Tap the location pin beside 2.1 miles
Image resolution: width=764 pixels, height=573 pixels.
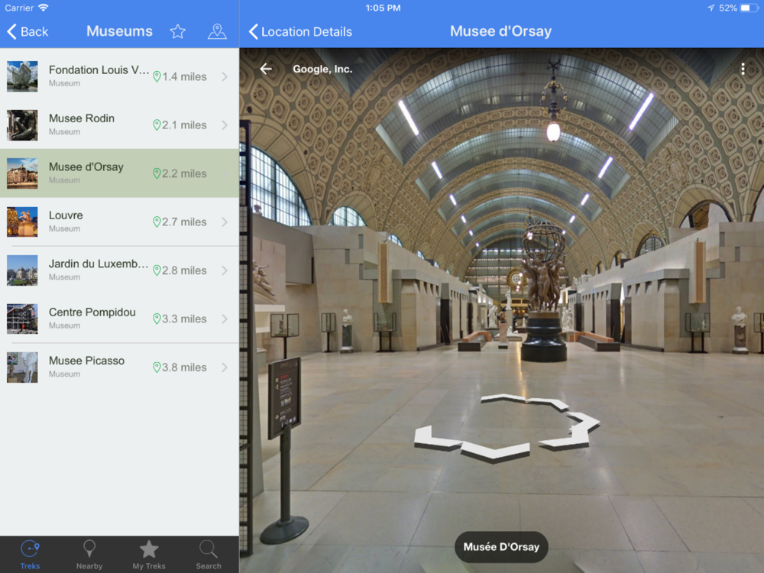[157, 125]
